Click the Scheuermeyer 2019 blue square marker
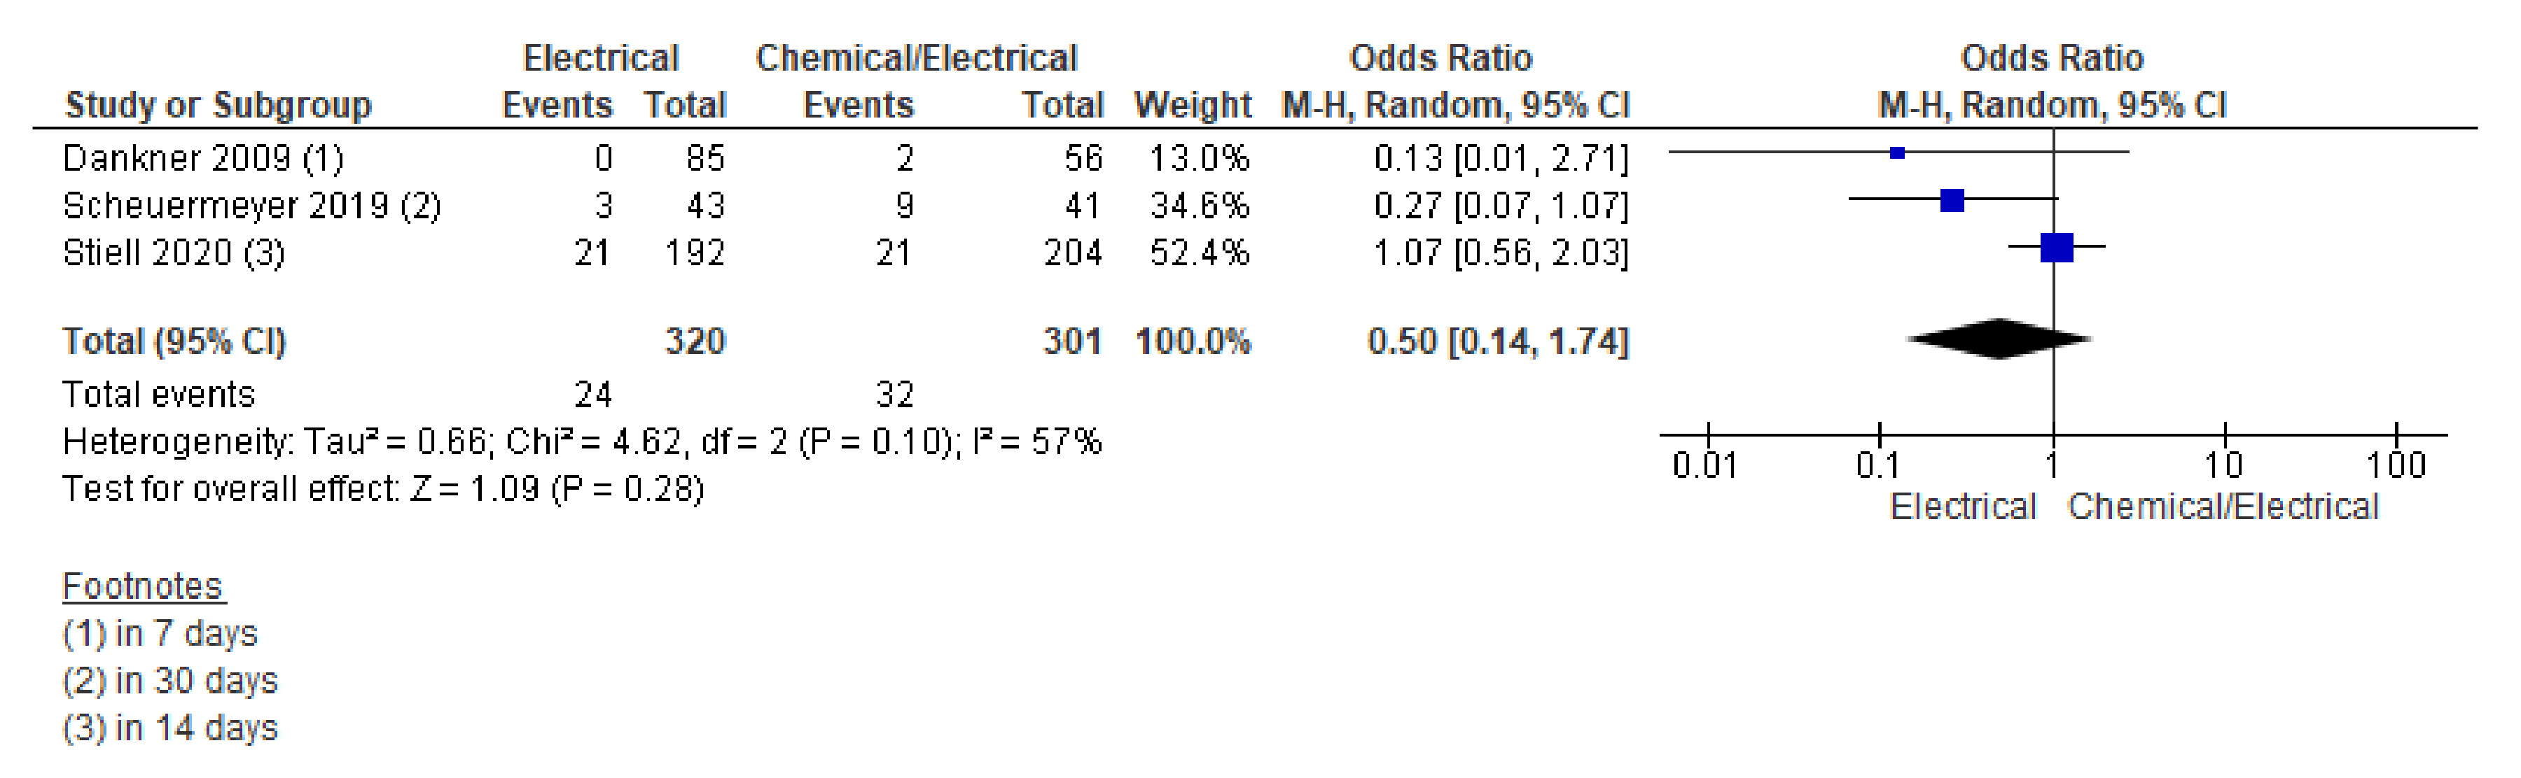Image resolution: width=2521 pixels, height=778 pixels. coord(1952,200)
